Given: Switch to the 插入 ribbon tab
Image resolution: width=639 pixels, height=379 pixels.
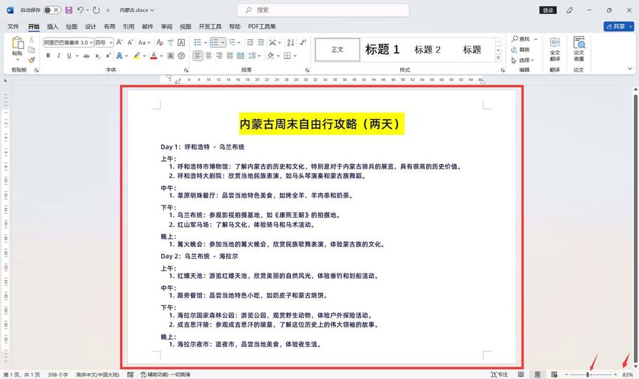Looking at the screenshot, I should click(x=53, y=26).
